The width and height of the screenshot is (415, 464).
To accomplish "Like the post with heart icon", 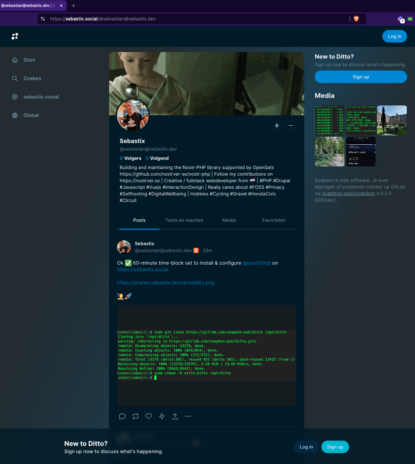I will [x=149, y=416].
